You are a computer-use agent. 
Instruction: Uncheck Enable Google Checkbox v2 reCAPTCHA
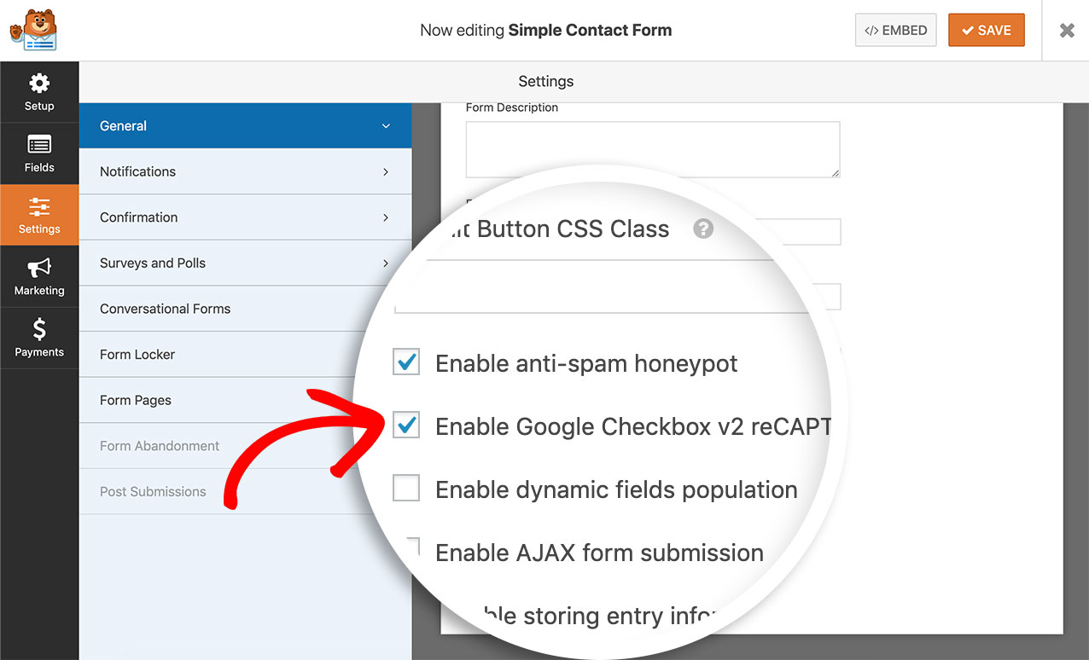(x=405, y=425)
